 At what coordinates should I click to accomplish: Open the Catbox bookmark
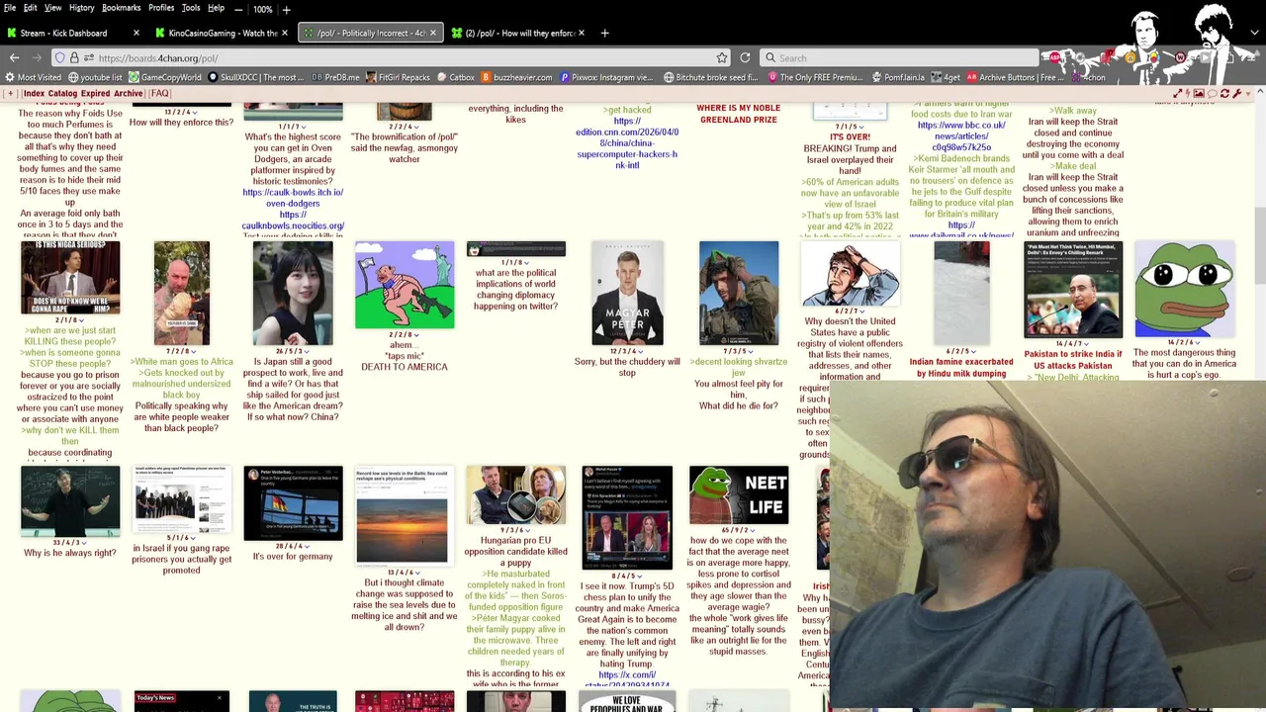[x=455, y=77]
